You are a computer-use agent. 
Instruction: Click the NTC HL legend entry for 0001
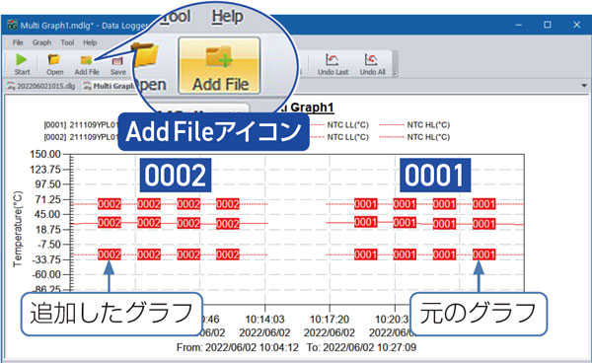[414, 125]
